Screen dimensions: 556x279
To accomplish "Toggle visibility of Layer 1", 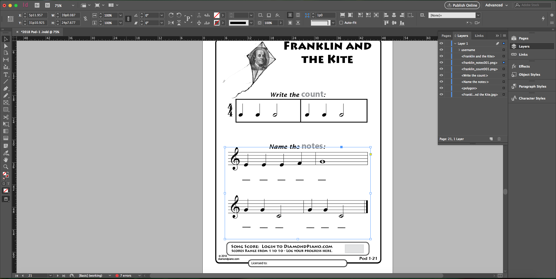I will [441, 44].
